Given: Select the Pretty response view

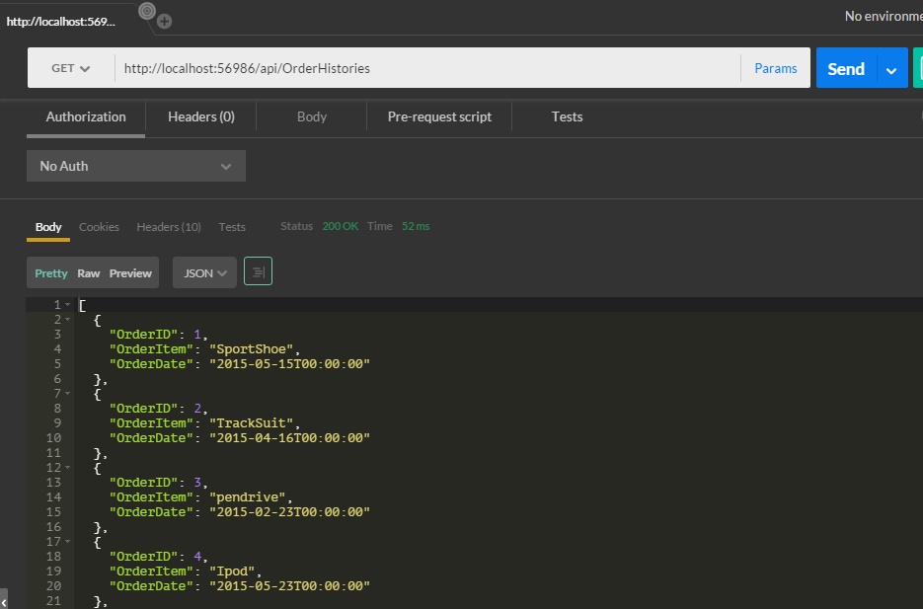Looking at the screenshot, I should (51, 273).
